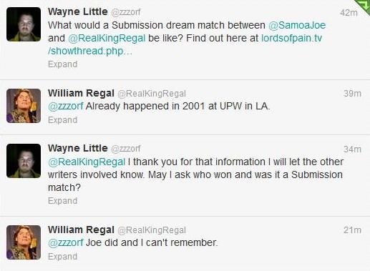
Task: Open William Regal's avatar in the 39m tweet
Action: pyautogui.click(x=24, y=106)
